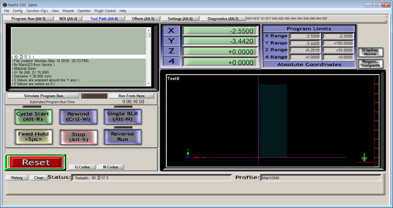Image resolution: width=393 pixels, height=208 pixels.
Task: Click the X axis zero button
Action: click(x=172, y=31)
